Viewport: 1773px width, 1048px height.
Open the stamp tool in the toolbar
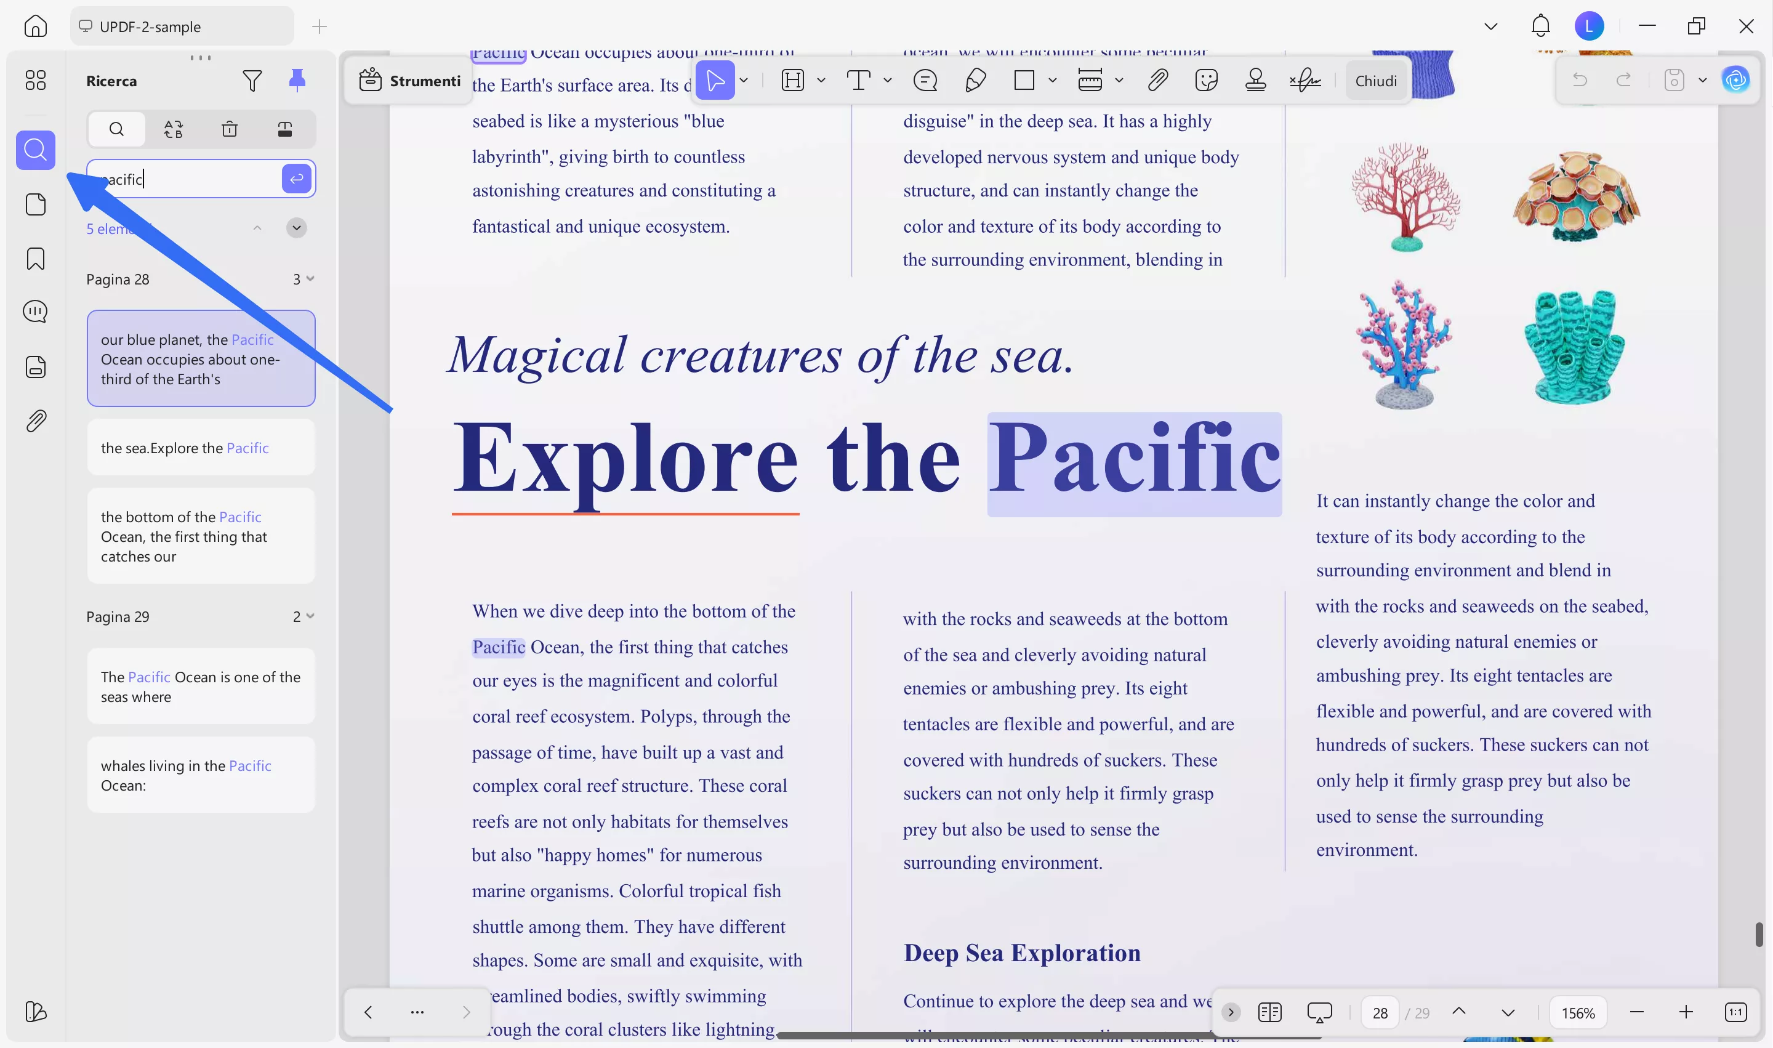click(x=1255, y=80)
